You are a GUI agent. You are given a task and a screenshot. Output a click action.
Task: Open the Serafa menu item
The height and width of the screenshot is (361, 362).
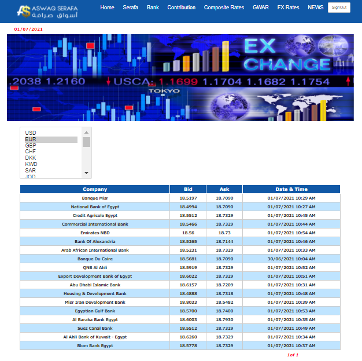[131, 8]
